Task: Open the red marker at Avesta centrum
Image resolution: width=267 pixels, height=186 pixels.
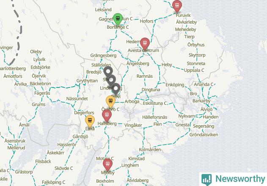Action: pos(145,44)
